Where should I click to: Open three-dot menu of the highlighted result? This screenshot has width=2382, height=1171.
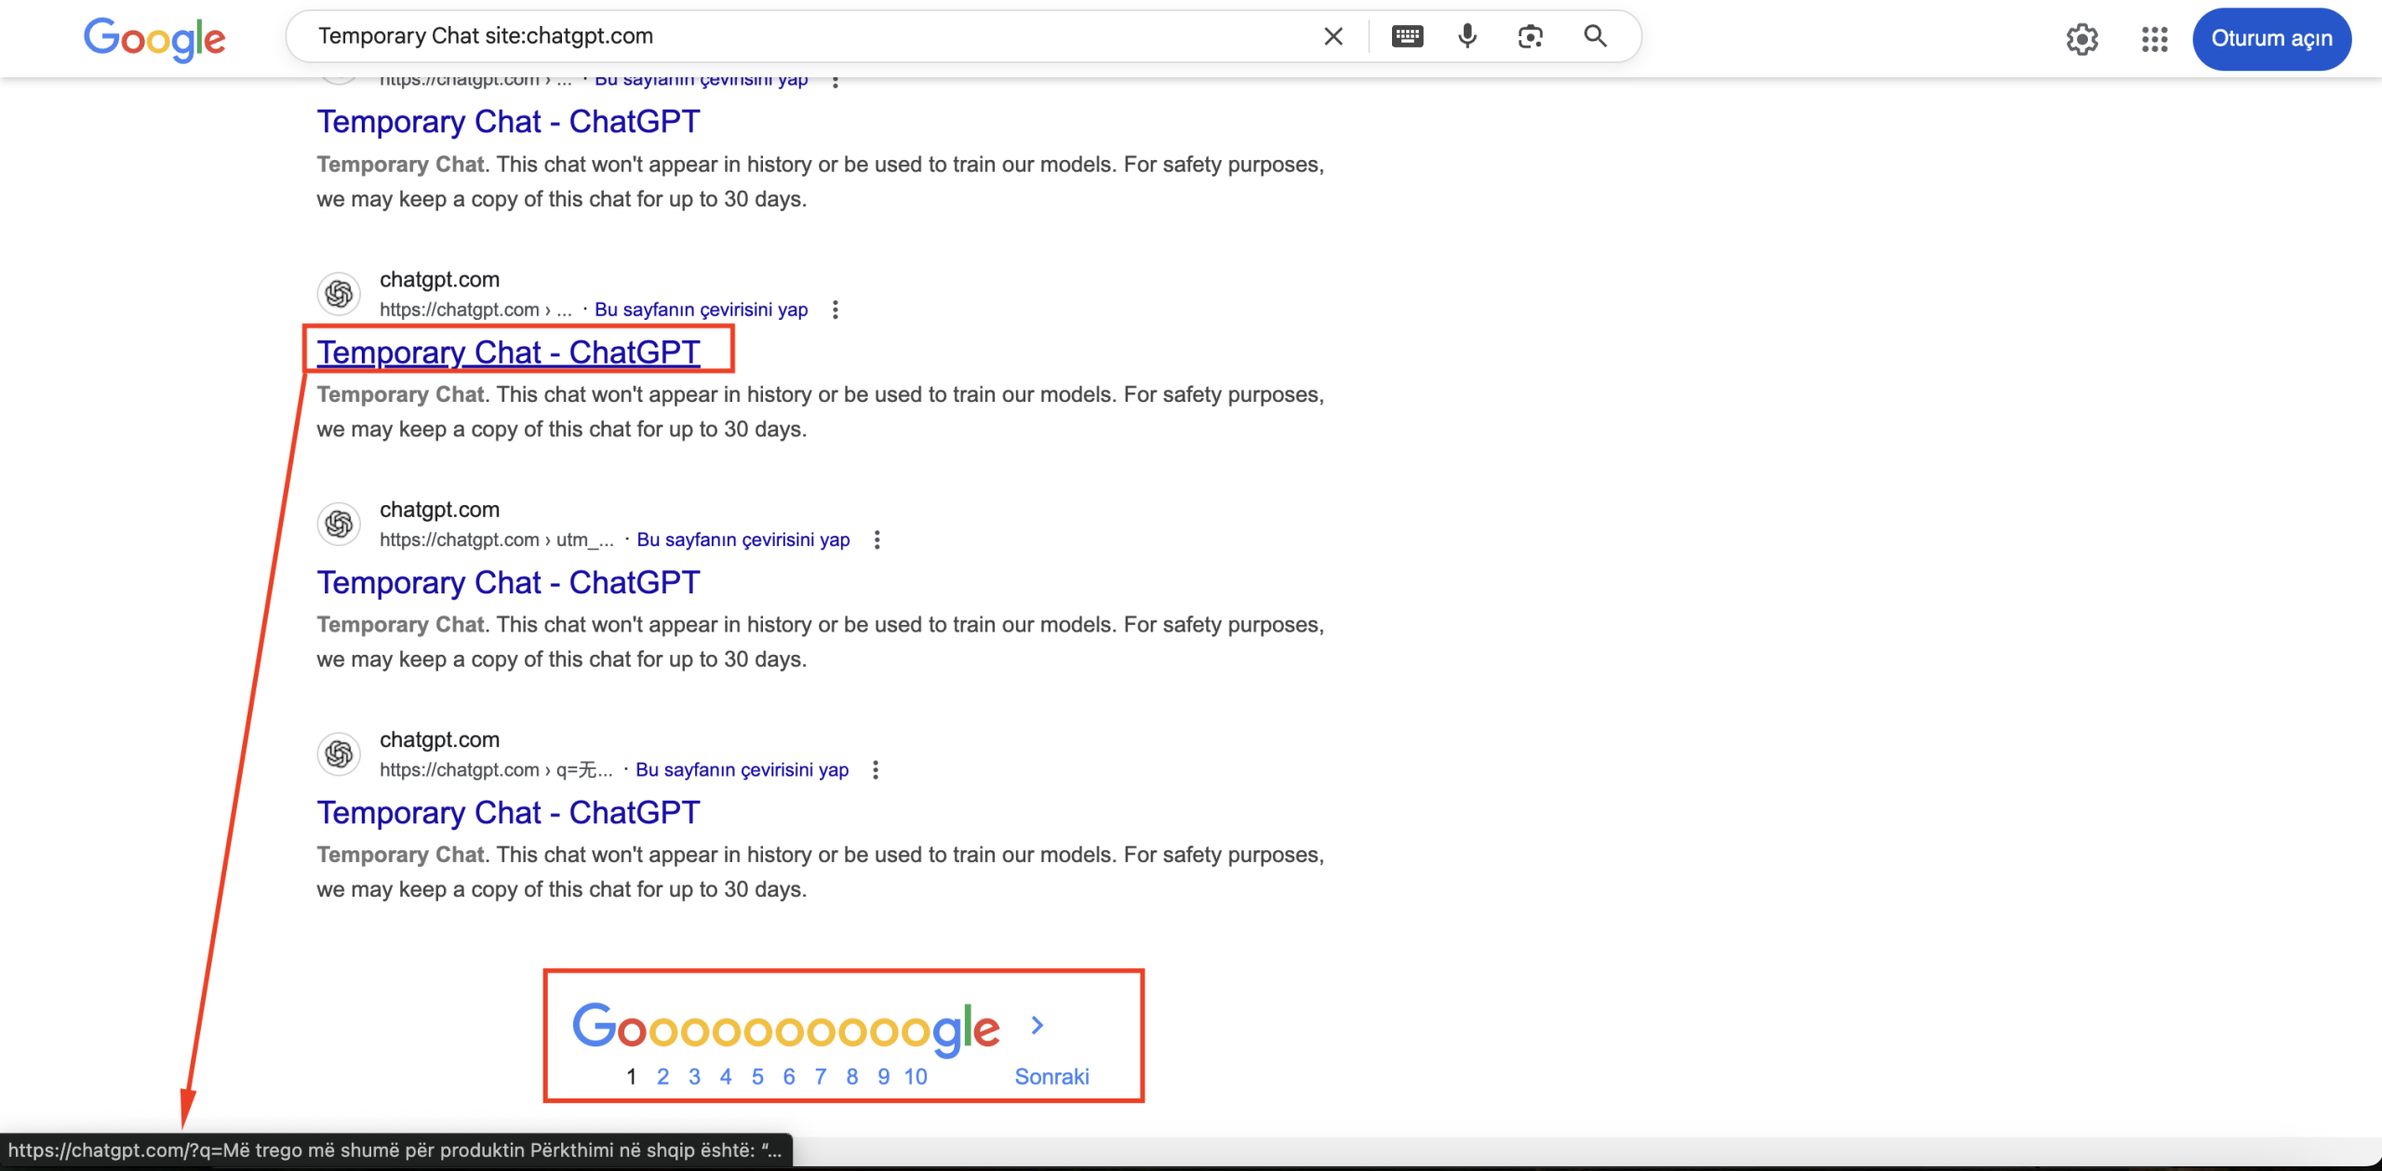(836, 310)
